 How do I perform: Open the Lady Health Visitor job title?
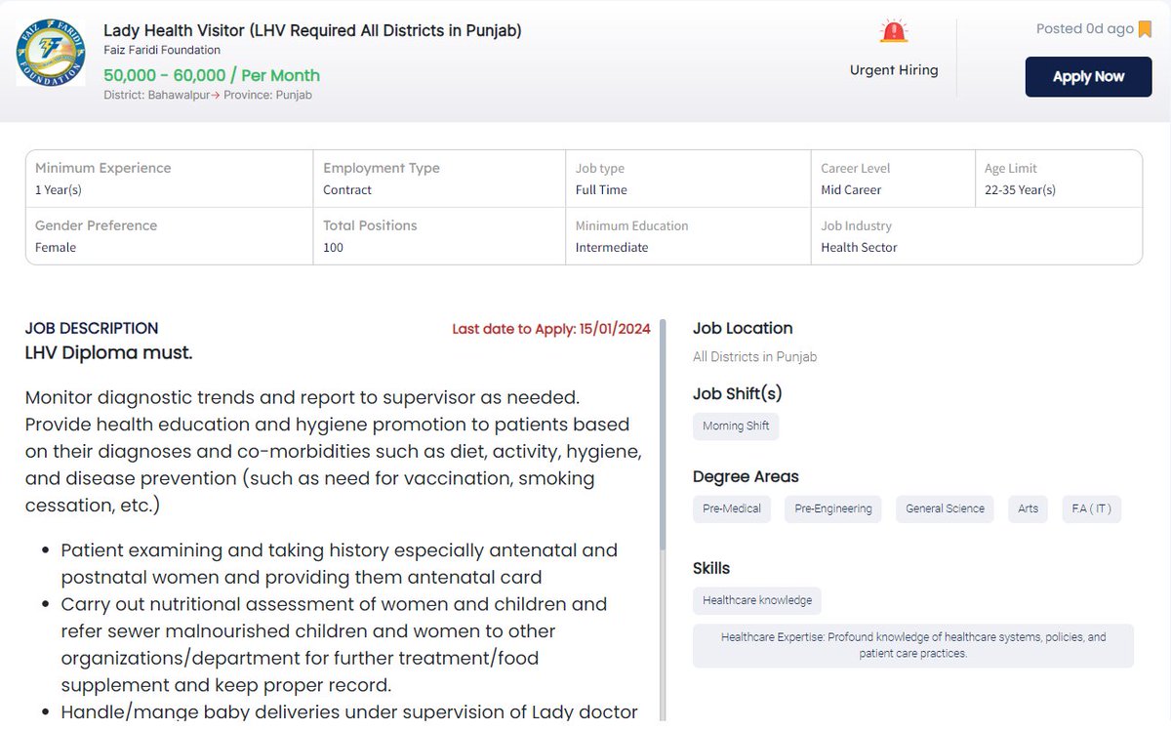click(x=312, y=30)
